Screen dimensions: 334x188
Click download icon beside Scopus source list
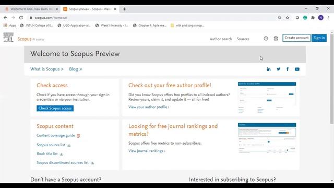69,145
